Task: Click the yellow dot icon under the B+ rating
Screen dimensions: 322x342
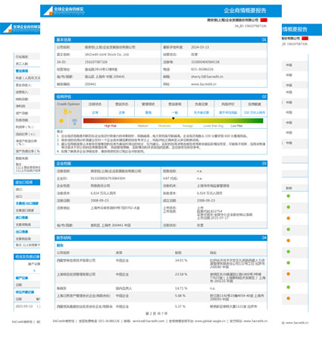Action: pyautogui.click(x=61, y=121)
